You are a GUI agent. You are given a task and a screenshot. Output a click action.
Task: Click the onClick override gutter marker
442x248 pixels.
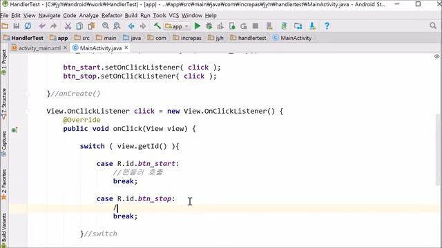point(15,130)
